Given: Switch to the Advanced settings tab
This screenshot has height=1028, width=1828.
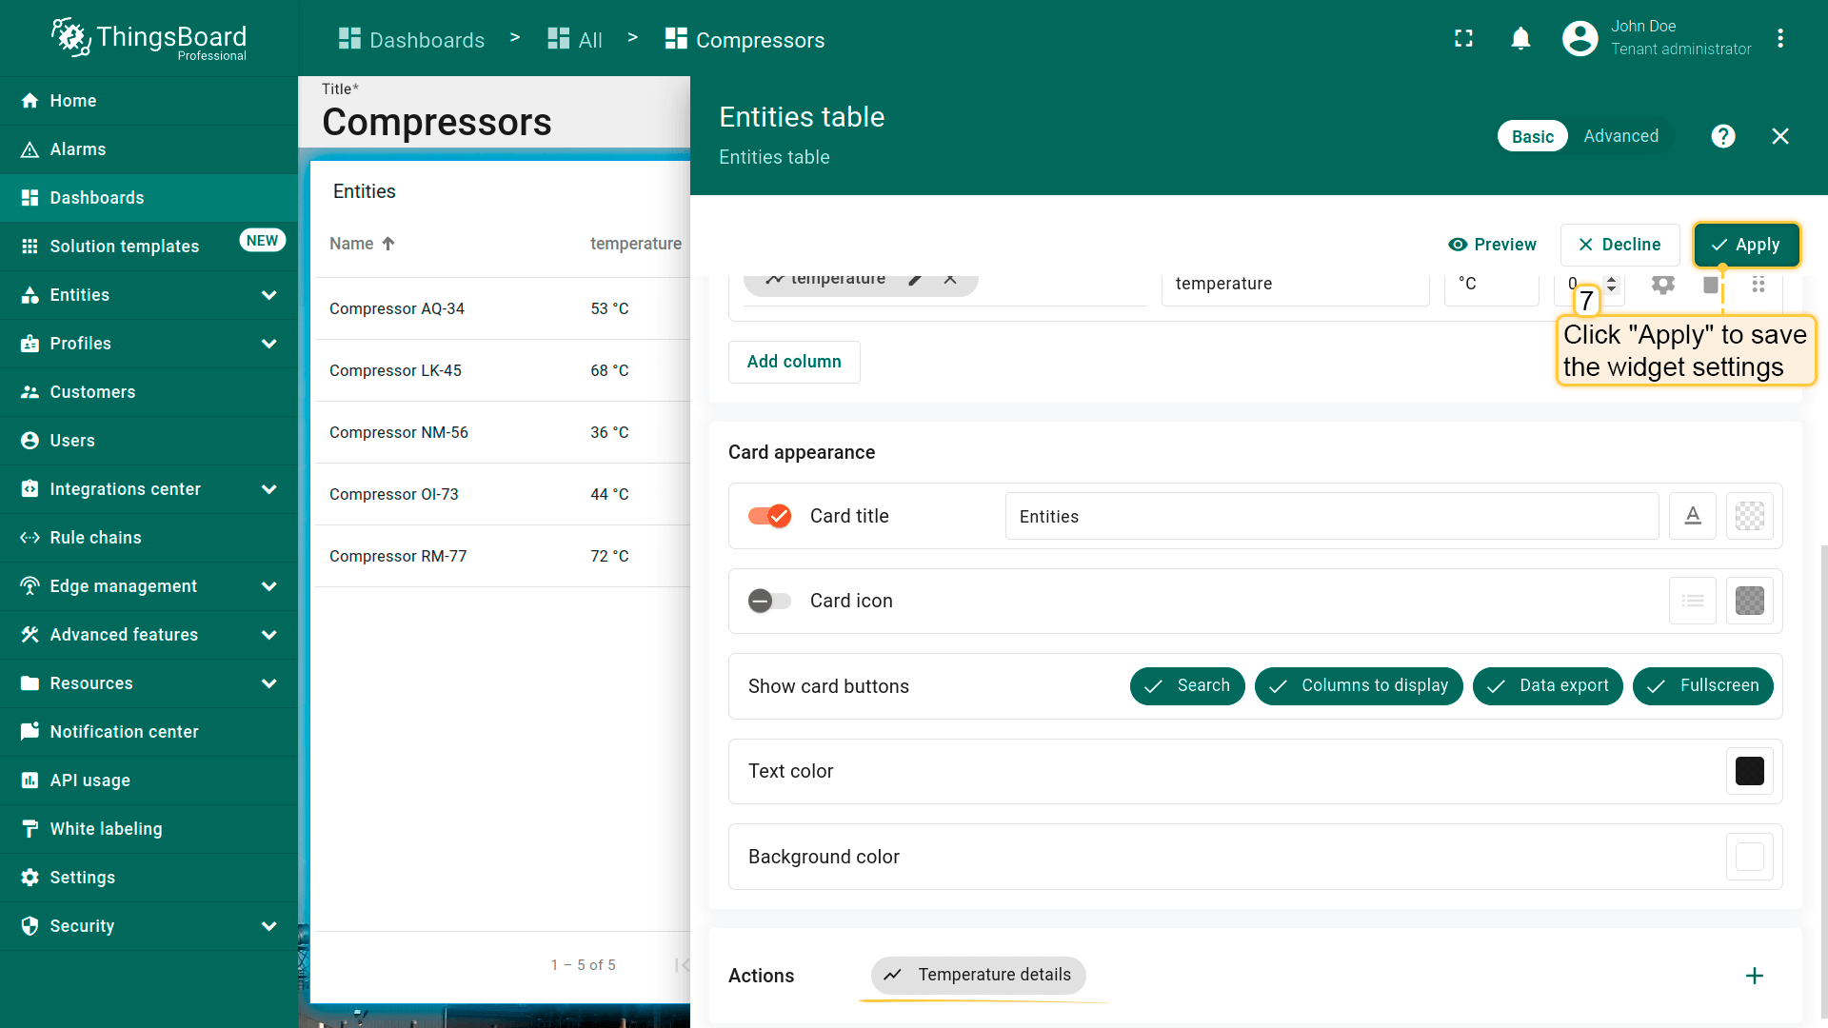Looking at the screenshot, I should pyautogui.click(x=1620, y=136).
